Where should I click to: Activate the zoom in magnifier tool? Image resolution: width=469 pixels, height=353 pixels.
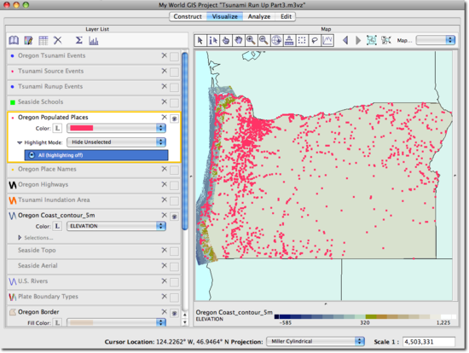point(251,40)
